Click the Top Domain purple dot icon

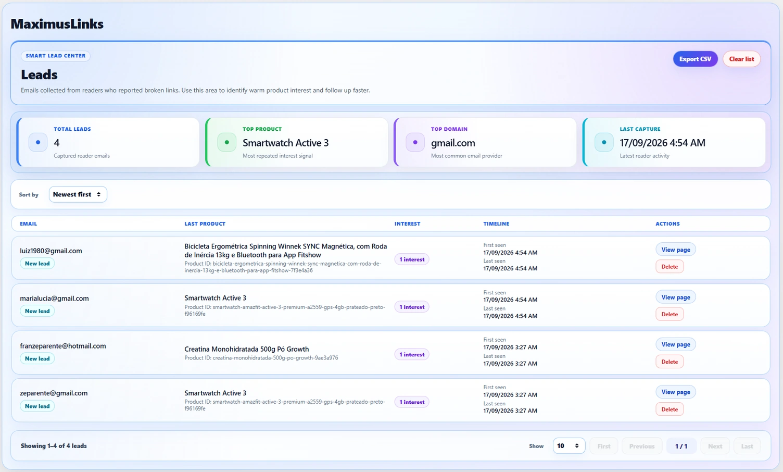click(415, 142)
